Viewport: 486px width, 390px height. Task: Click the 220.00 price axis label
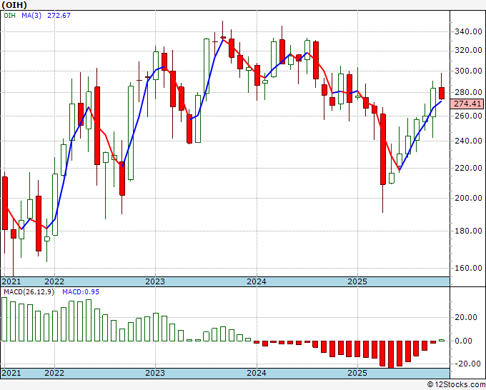click(x=468, y=168)
